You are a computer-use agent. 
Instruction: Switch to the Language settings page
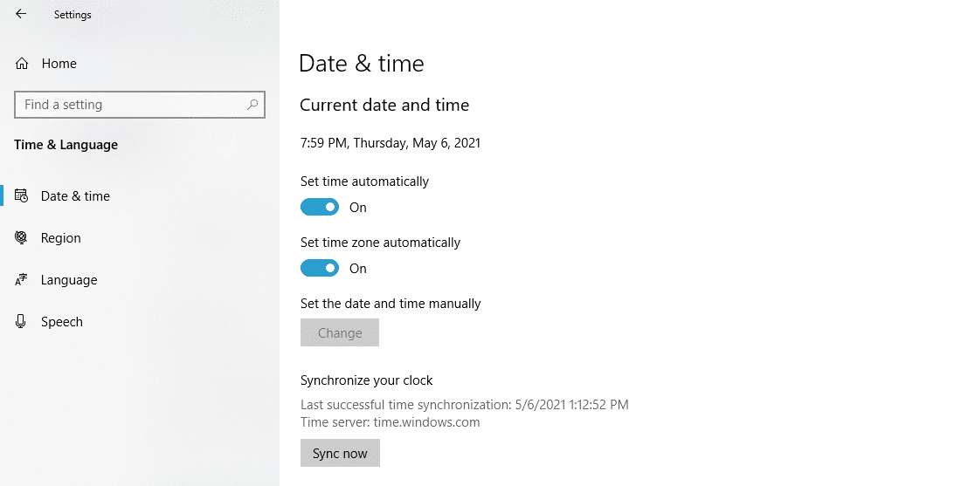click(69, 280)
